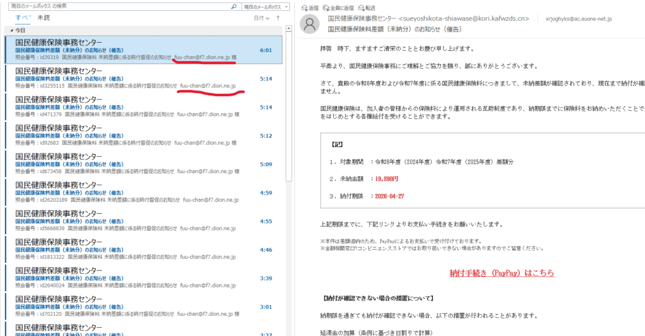
Task: Collapse the 今日 group header
Action: (8, 30)
